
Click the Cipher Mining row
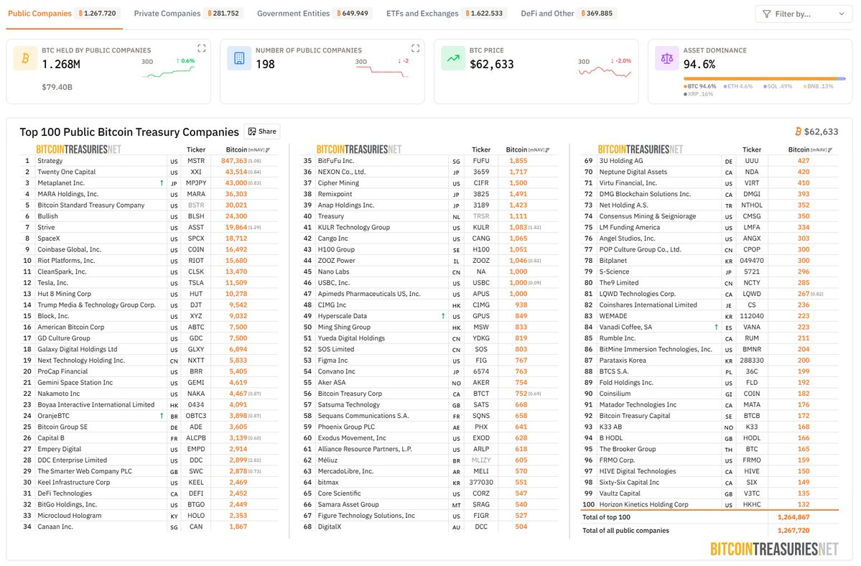point(429,183)
